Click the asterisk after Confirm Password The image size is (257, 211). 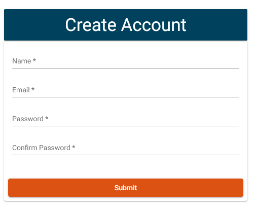[x=74, y=147]
